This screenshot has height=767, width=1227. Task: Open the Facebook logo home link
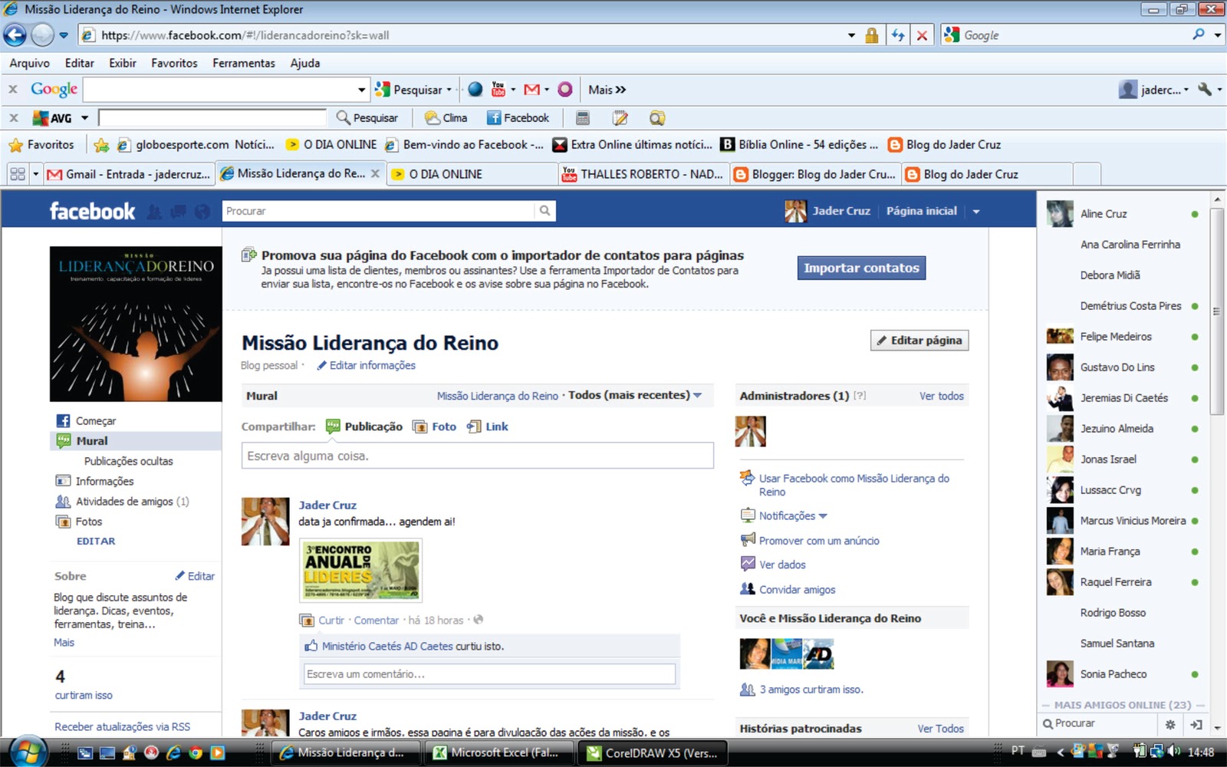[x=92, y=211]
